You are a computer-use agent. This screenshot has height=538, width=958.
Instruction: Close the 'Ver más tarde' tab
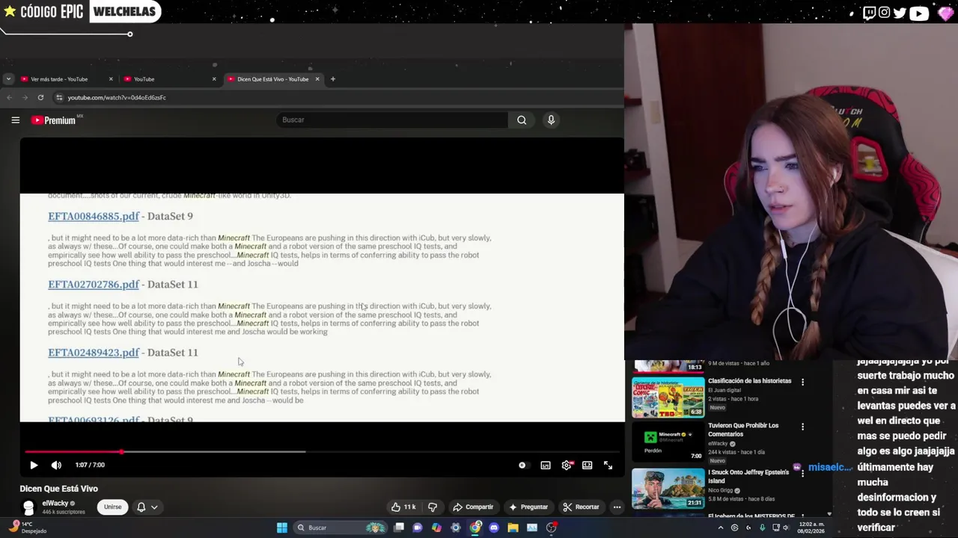tap(111, 79)
